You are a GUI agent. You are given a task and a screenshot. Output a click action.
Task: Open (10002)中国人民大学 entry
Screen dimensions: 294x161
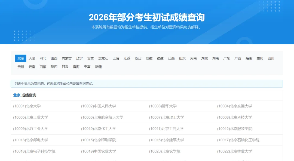click(99, 106)
